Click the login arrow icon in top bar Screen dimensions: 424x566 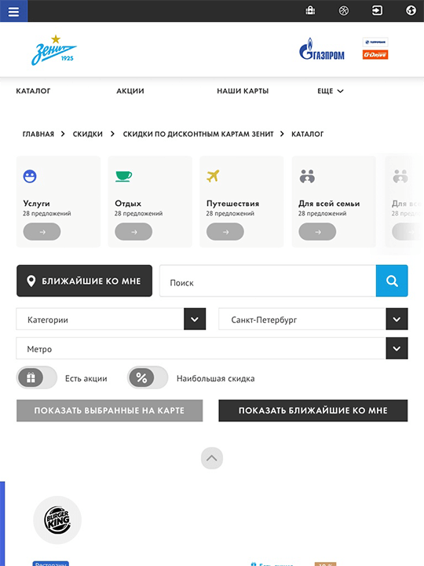tap(377, 10)
